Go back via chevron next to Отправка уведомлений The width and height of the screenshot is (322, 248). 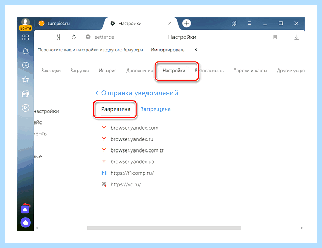[x=97, y=93]
